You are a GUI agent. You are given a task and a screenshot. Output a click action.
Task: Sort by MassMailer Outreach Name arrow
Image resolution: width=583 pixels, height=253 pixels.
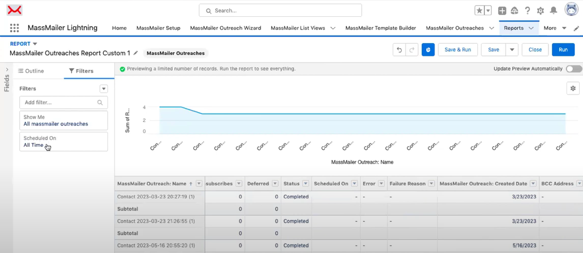(191, 184)
